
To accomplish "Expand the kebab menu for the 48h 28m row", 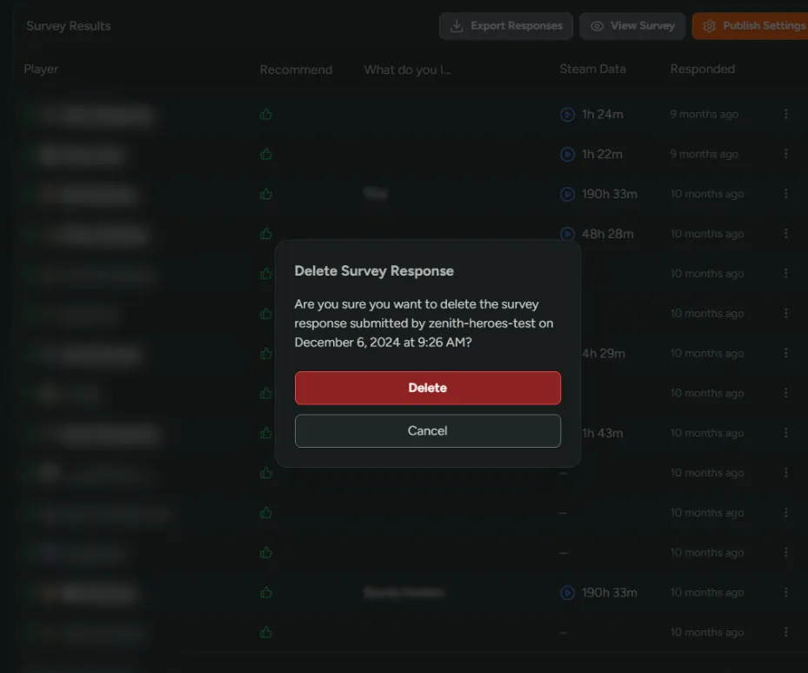I will coord(786,234).
